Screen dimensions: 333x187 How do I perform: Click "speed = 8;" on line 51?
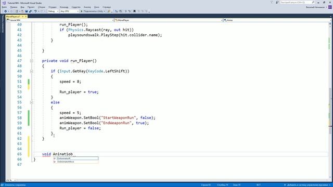pos(70,82)
